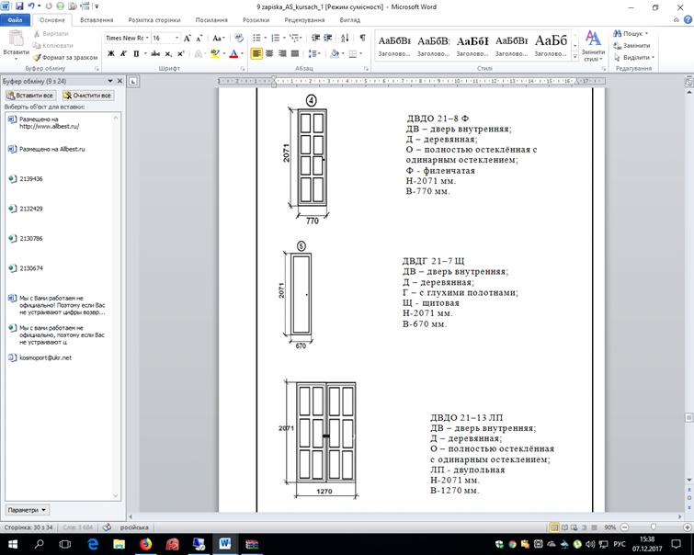694x555 pixels.
Task: Click the grow font size icon
Action: pos(188,39)
